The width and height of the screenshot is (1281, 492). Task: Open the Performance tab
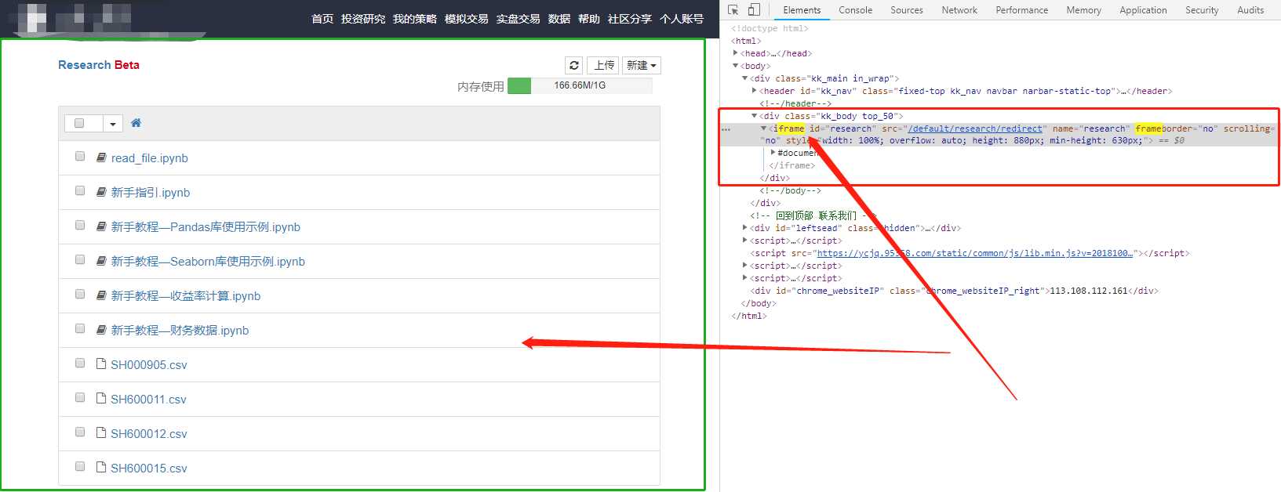point(1021,10)
